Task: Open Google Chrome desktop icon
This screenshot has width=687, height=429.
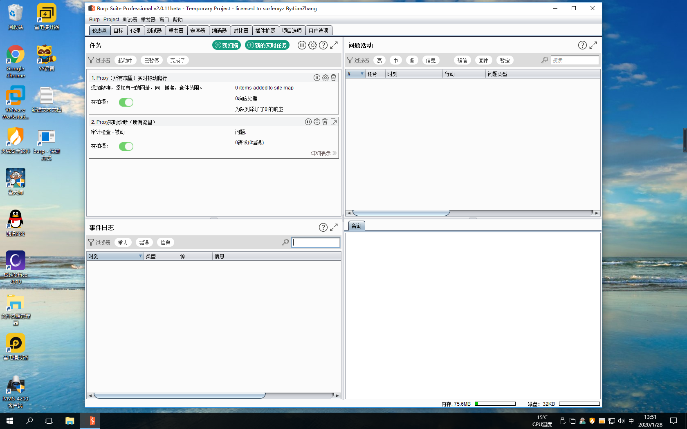Action: (16, 62)
